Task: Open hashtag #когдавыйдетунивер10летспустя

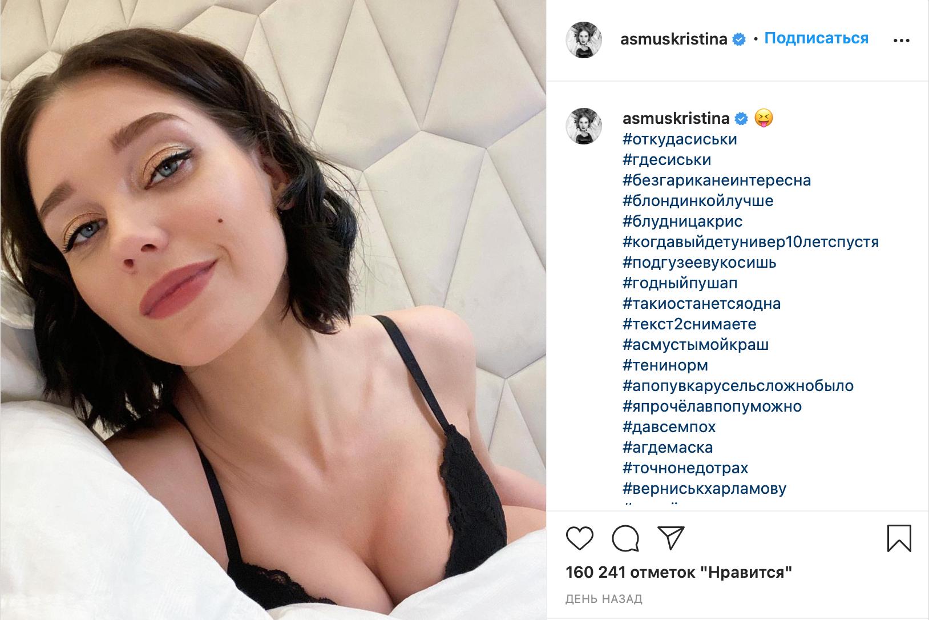Action: tap(751, 242)
